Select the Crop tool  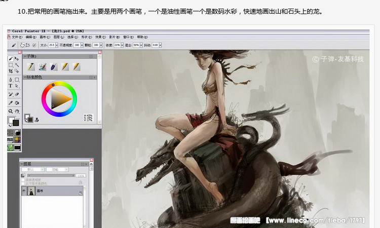11,71
